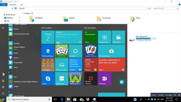Viewport: 181px width, 102px height.
Task: Expand the Start menu hamburger button
Action: pos(3,28)
